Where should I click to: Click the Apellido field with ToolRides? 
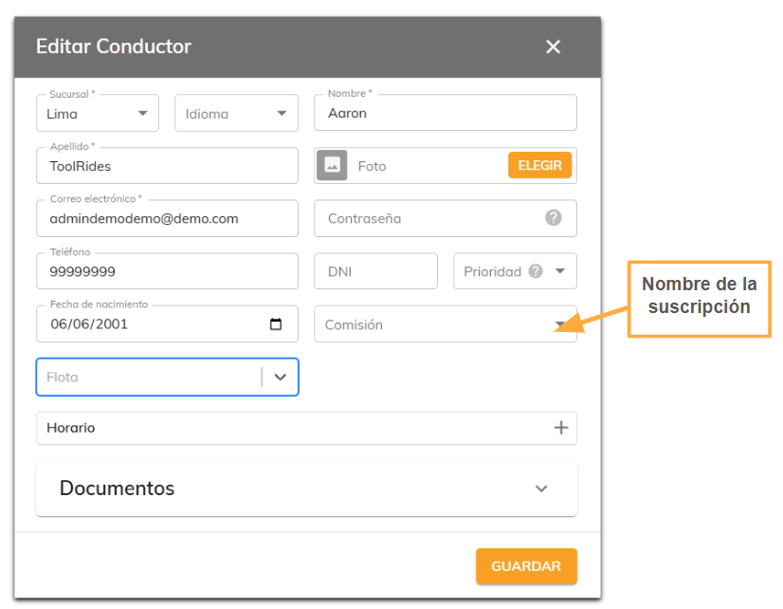167,166
